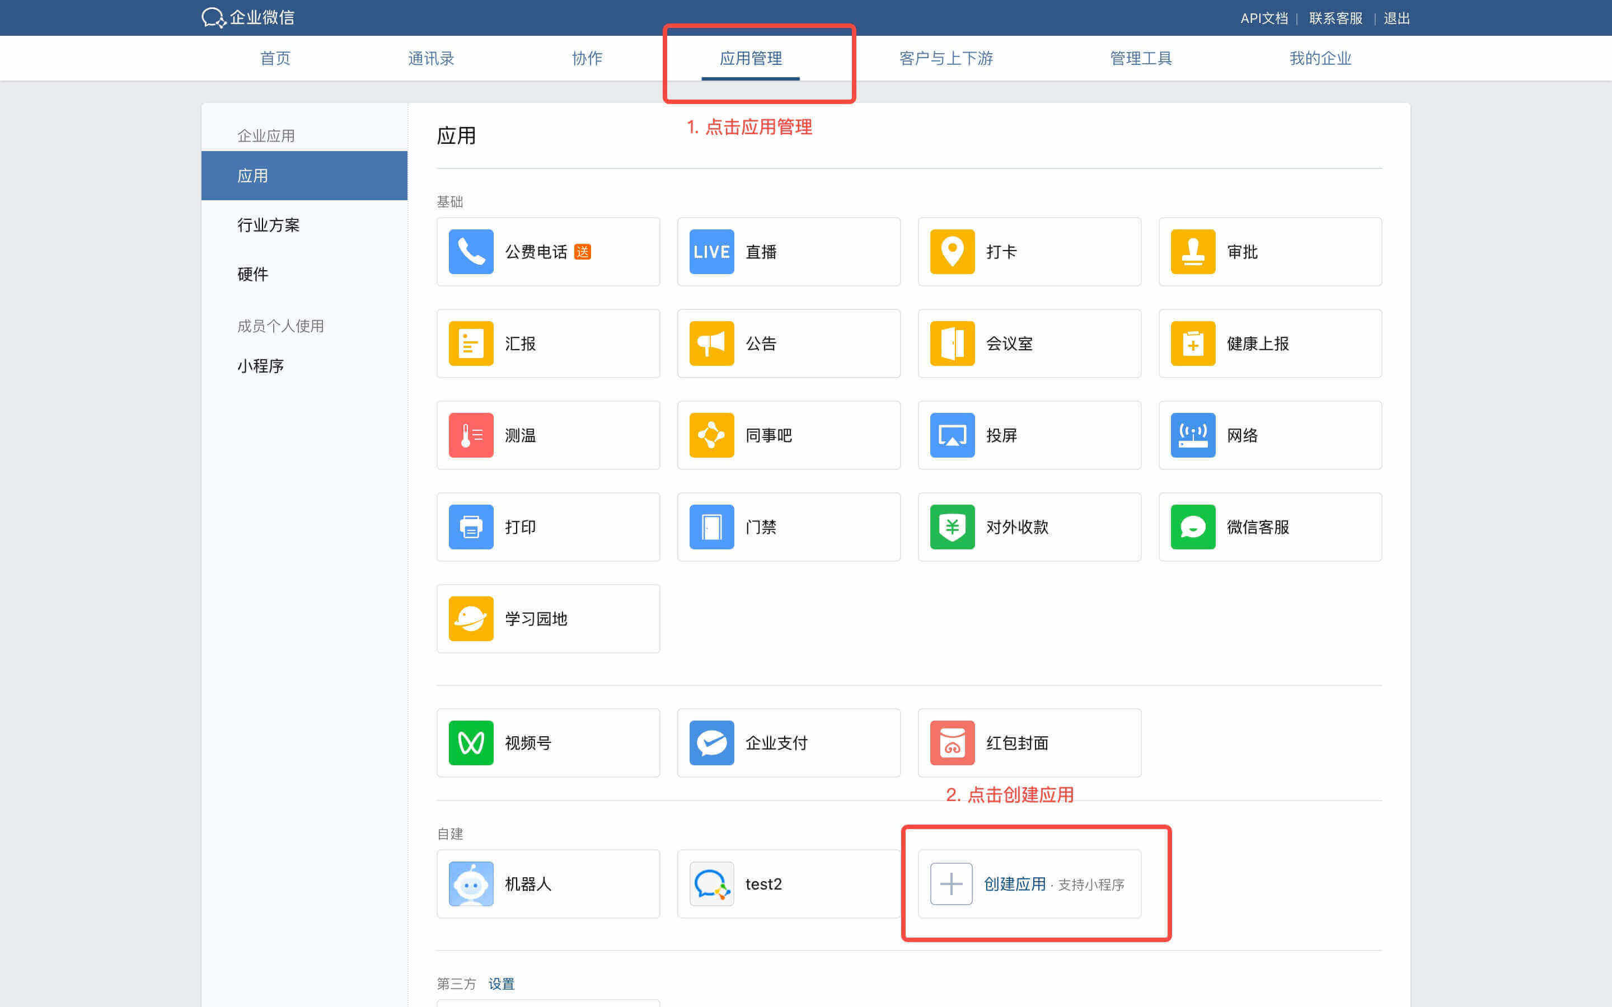This screenshot has width=1612, height=1007.
Task: Click 退出 to log out
Action: point(1396,18)
